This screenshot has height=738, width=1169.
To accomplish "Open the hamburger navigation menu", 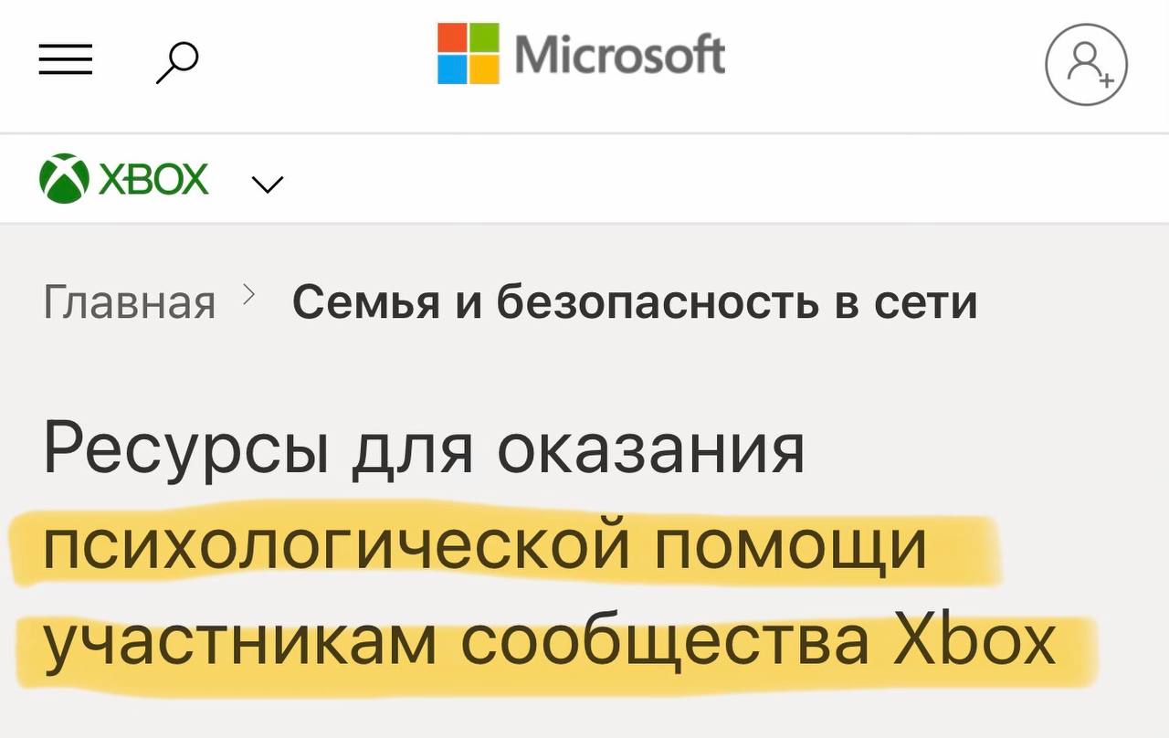I will (65, 60).
